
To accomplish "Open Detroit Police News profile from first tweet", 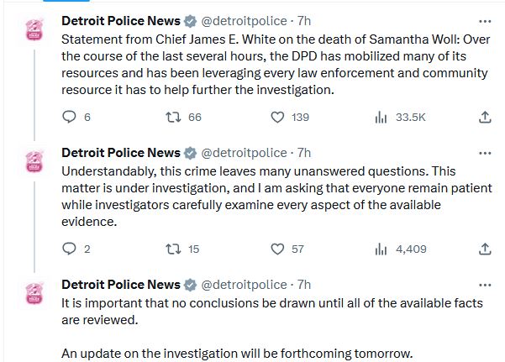I will point(121,21).
